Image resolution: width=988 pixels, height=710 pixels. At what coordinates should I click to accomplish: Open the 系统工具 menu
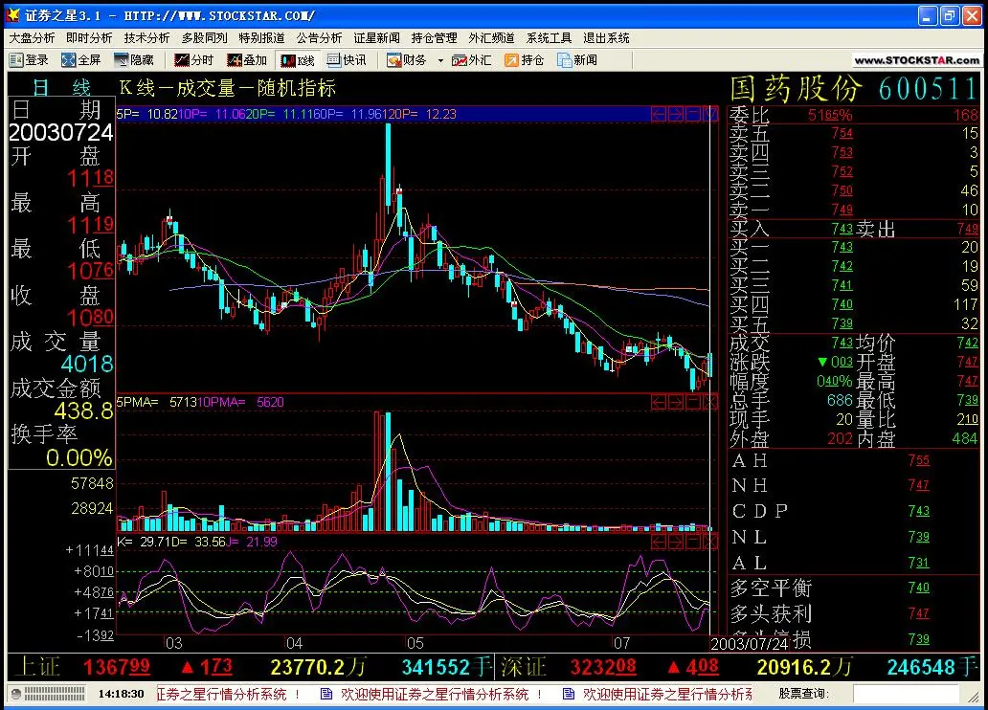click(x=549, y=38)
